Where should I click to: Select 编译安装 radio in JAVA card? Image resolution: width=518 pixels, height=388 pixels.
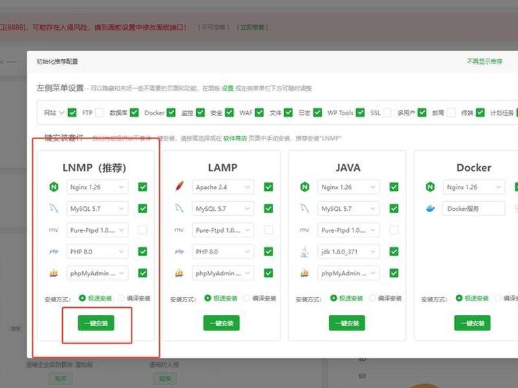click(x=372, y=298)
